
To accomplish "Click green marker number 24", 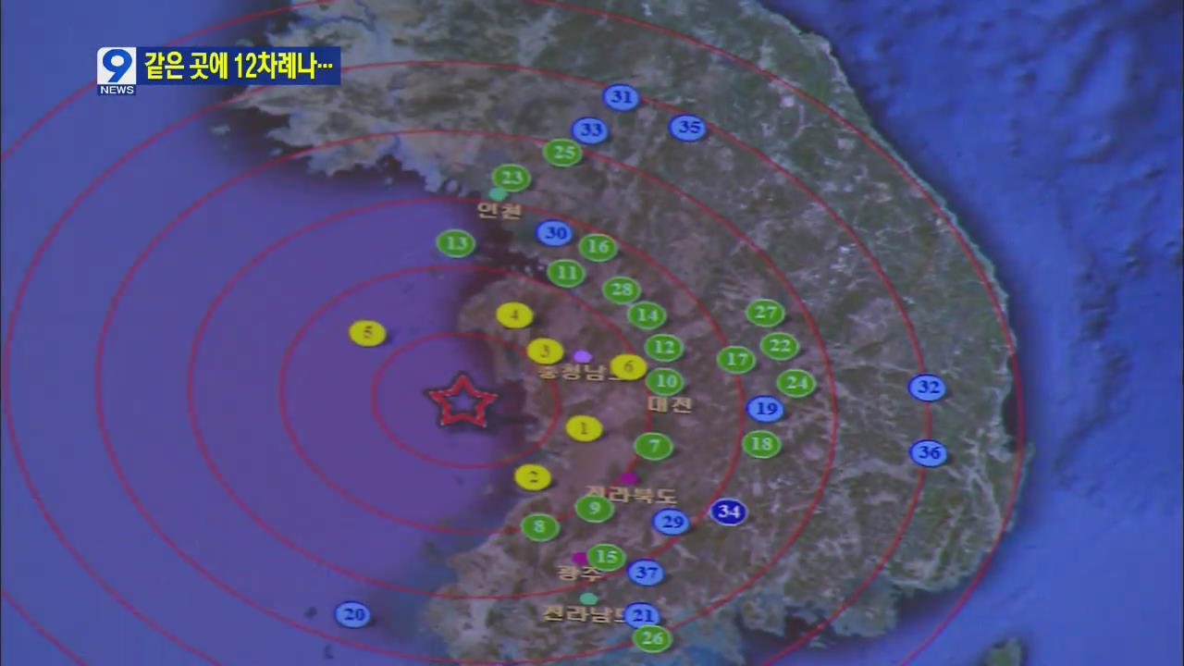I will click(796, 383).
